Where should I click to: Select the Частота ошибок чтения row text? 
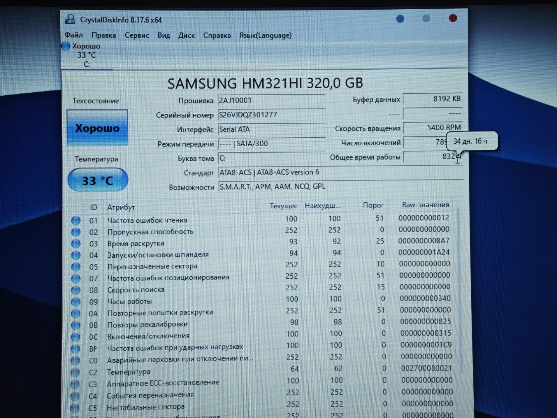[x=147, y=220]
